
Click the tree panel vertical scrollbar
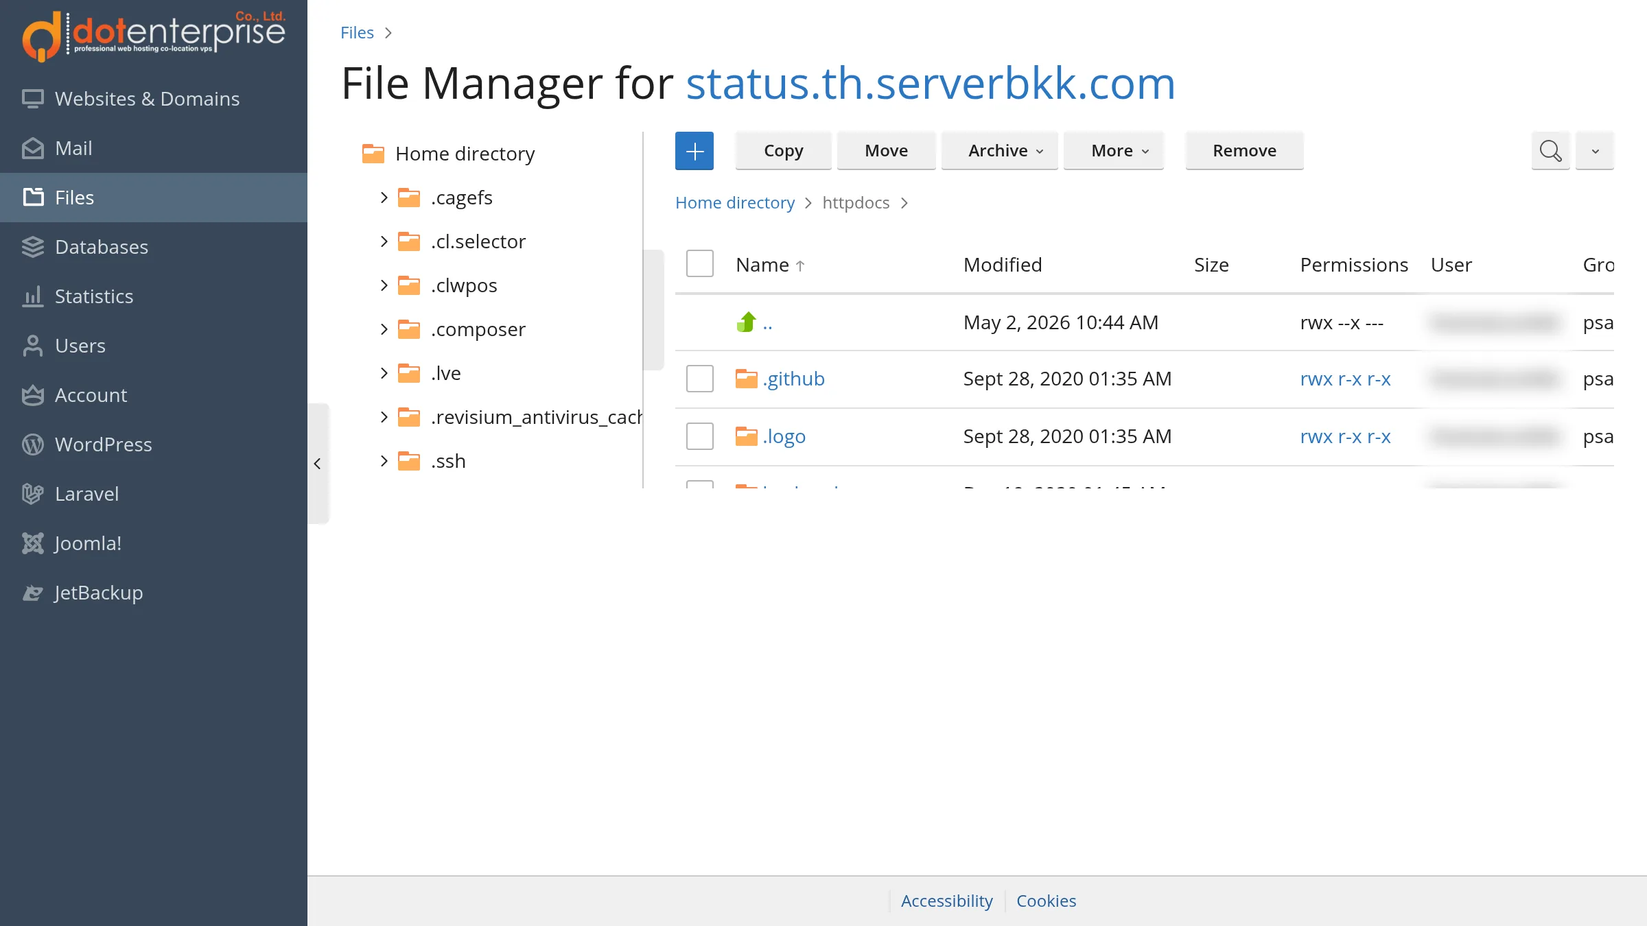[x=654, y=310]
